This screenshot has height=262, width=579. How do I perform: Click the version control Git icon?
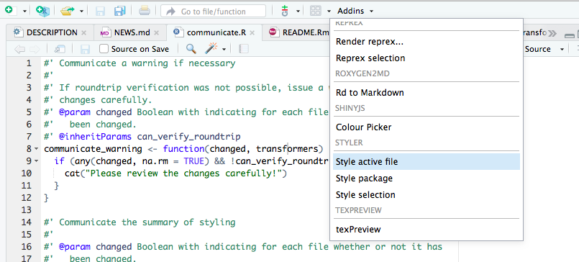pyautogui.click(x=284, y=11)
